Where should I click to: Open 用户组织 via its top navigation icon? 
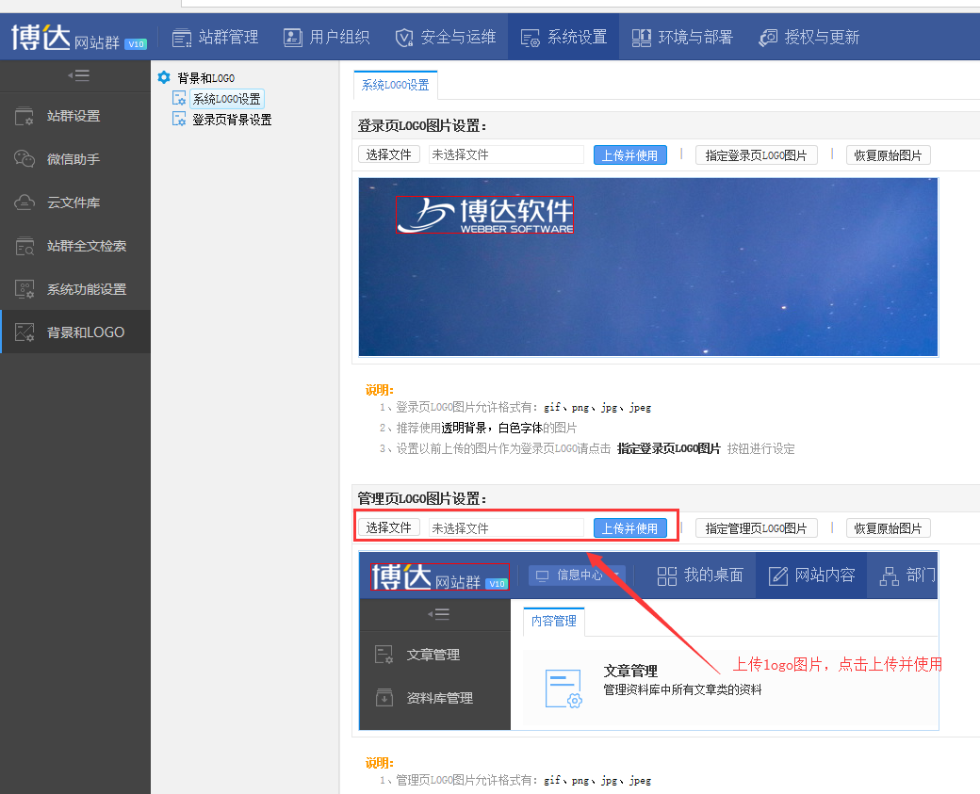pyautogui.click(x=292, y=38)
